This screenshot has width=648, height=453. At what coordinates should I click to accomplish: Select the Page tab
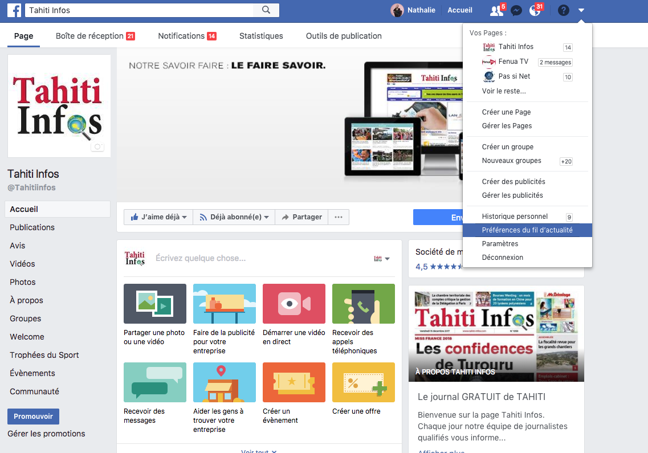[23, 36]
